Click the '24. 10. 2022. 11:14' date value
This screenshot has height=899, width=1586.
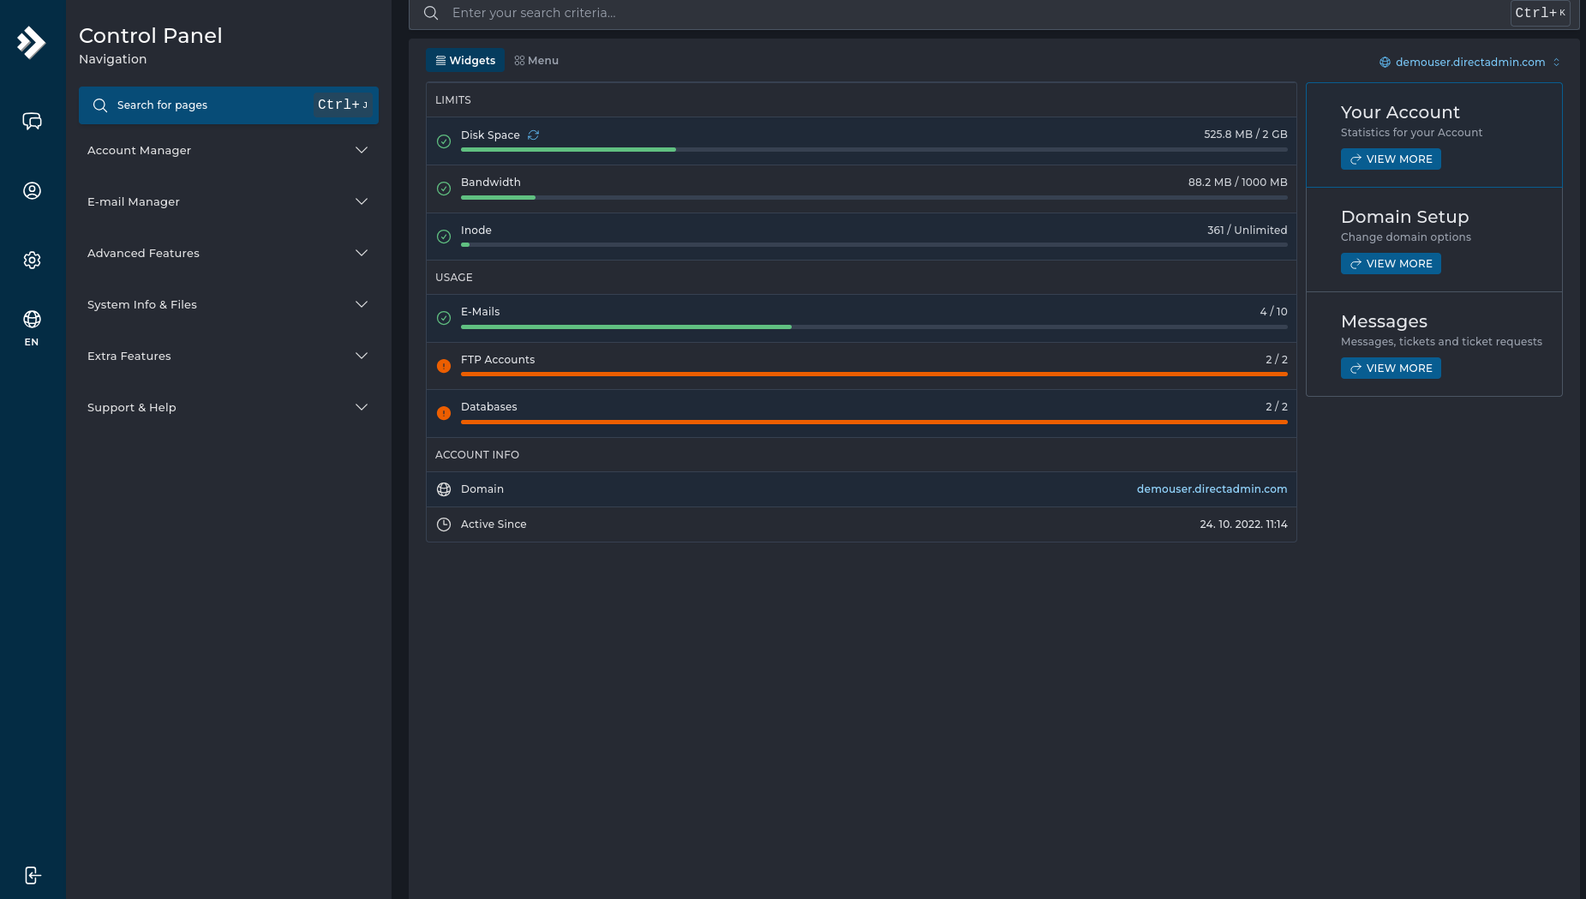pos(1244,524)
